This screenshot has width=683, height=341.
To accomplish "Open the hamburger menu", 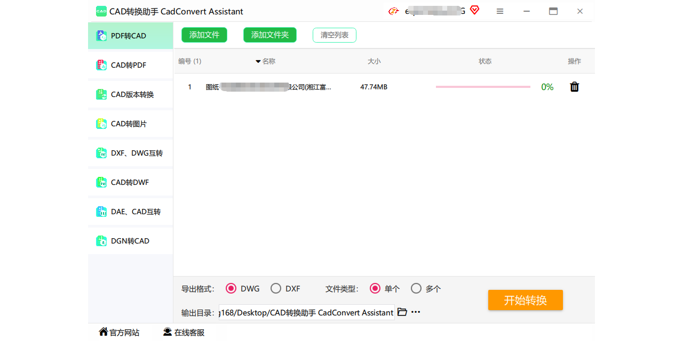I will 500,11.
